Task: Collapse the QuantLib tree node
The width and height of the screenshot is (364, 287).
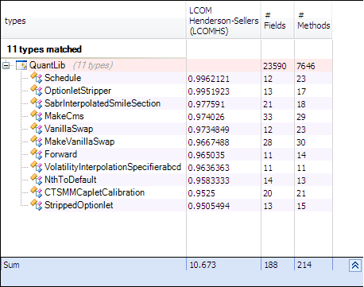Action: pyautogui.click(x=6, y=65)
